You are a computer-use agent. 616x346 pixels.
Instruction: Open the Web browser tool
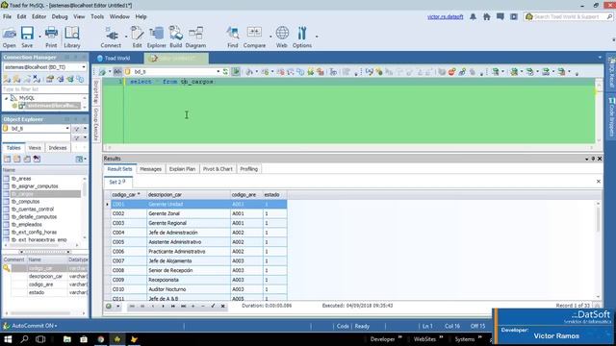click(x=282, y=37)
